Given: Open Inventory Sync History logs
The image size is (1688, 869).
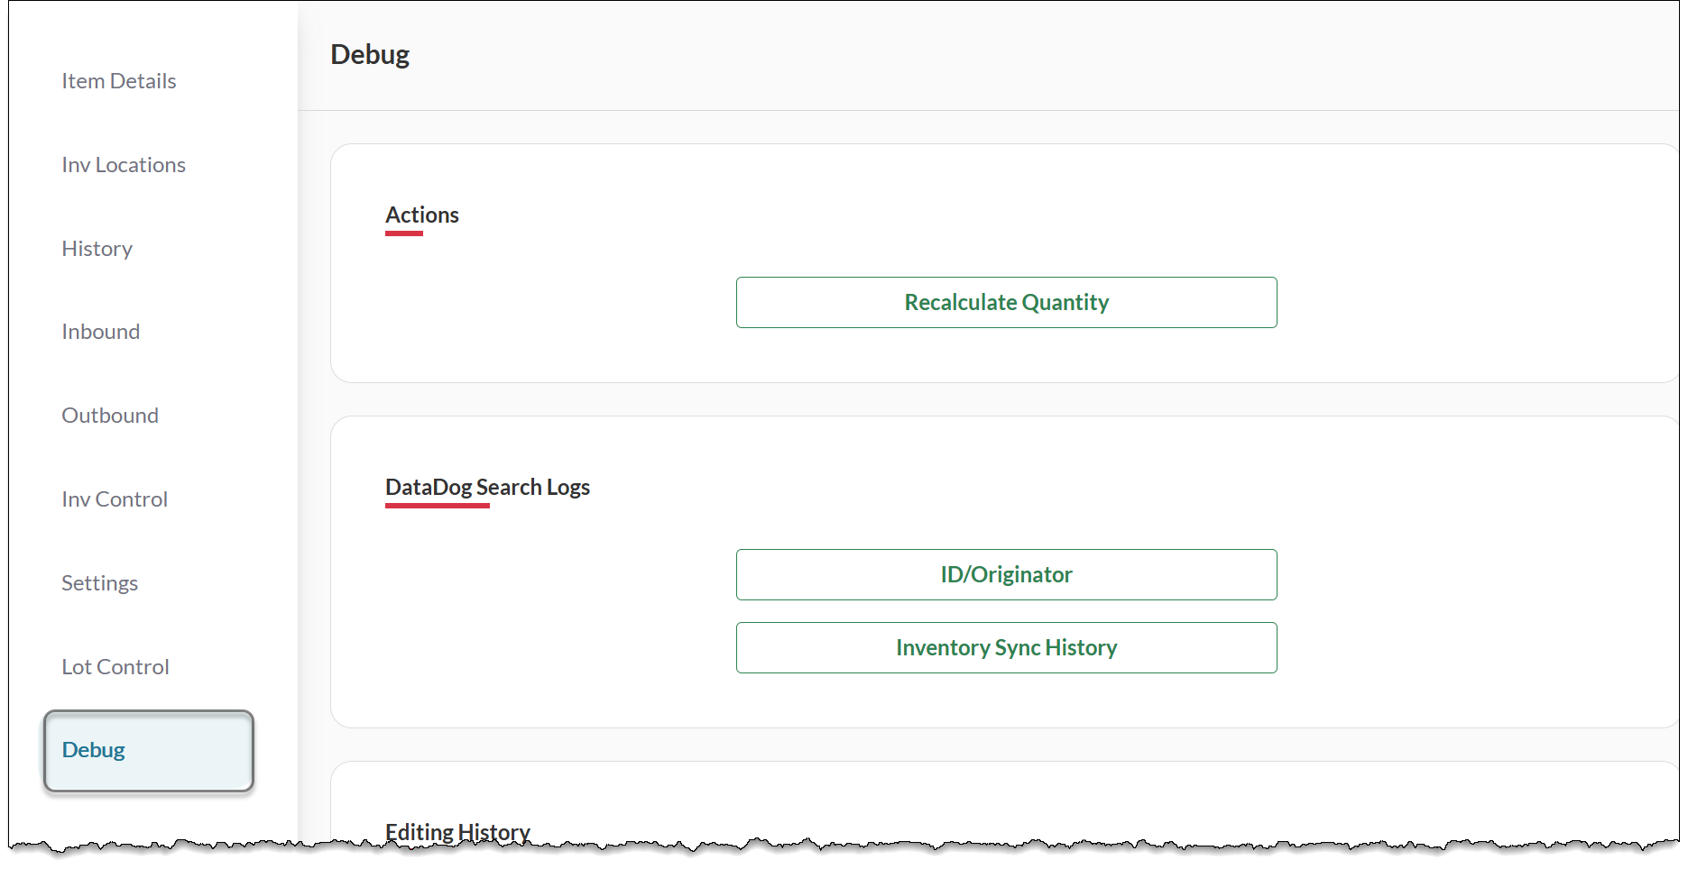Looking at the screenshot, I should tap(1006, 647).
